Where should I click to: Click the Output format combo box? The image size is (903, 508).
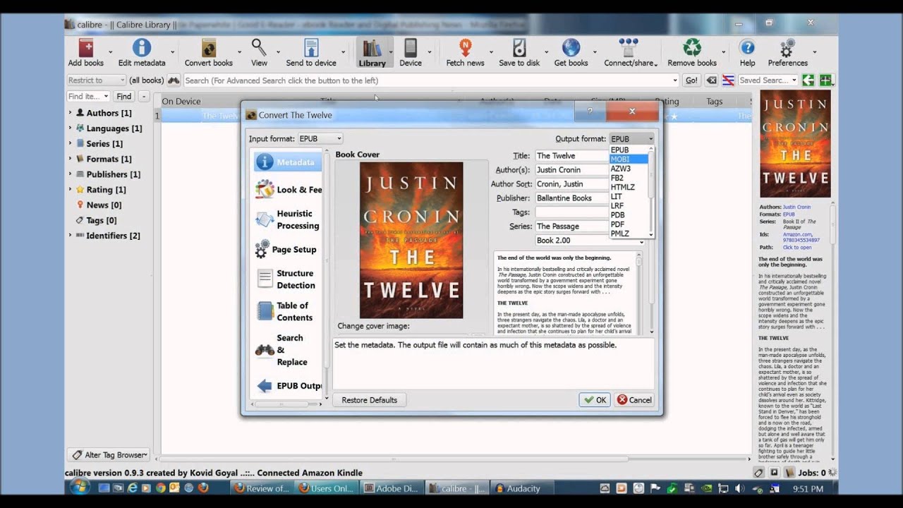click(x=632, y=139)
